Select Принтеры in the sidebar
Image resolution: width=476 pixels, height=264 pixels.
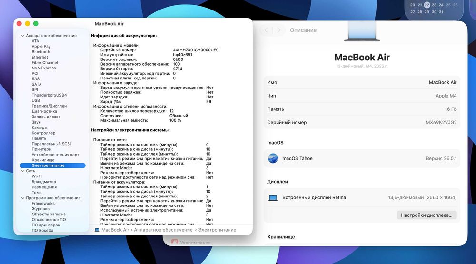(41, 149)
